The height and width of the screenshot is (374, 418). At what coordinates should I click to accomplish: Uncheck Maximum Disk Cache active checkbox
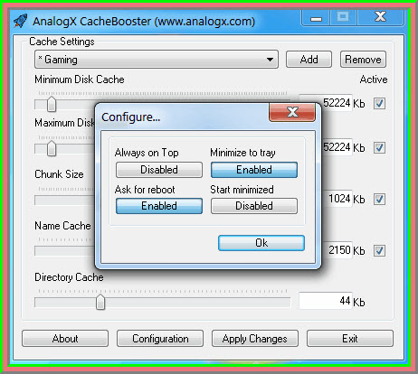379,147
